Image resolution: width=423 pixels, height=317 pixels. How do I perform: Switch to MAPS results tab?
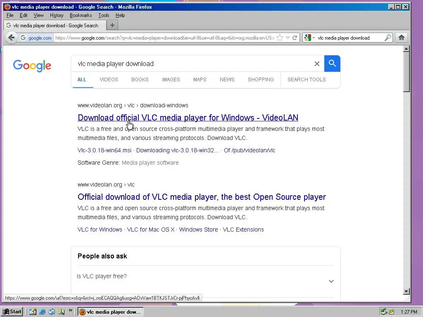[x=200, y=80]
